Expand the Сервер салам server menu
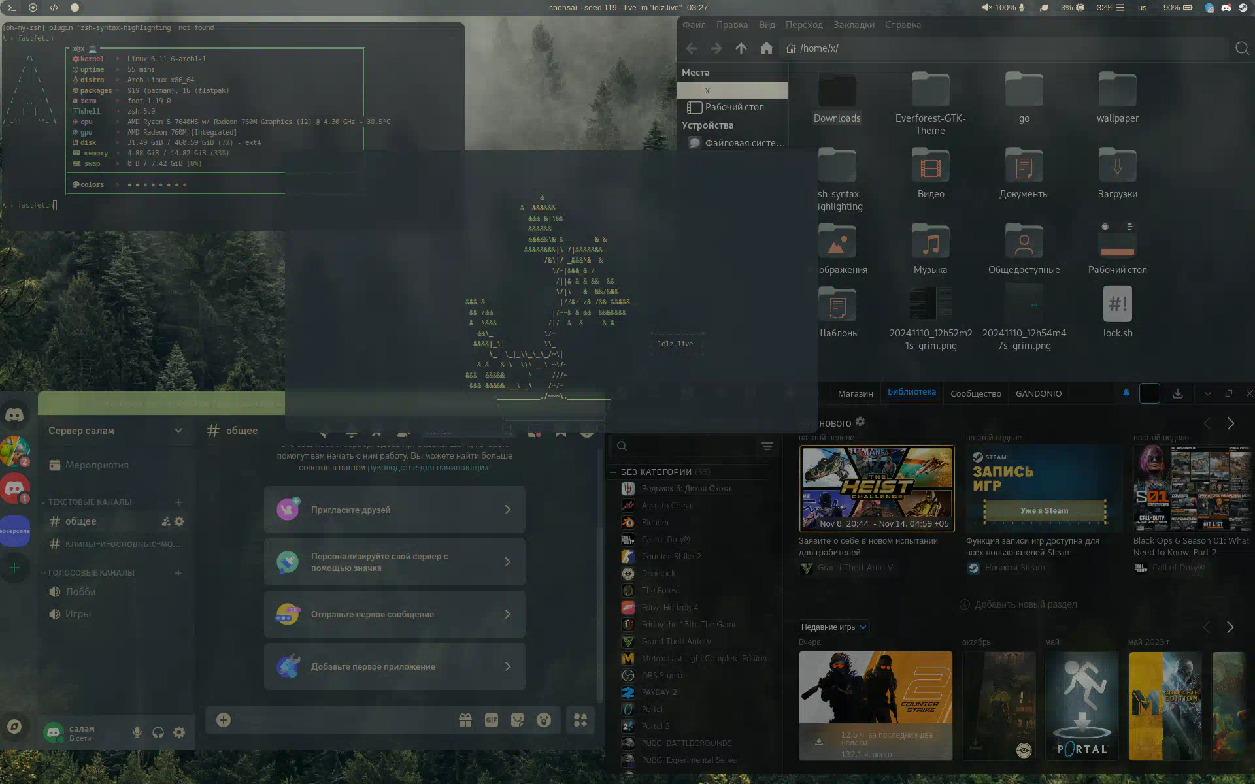Viewport: 1255px width, 784px height. (x=178, y=431)
